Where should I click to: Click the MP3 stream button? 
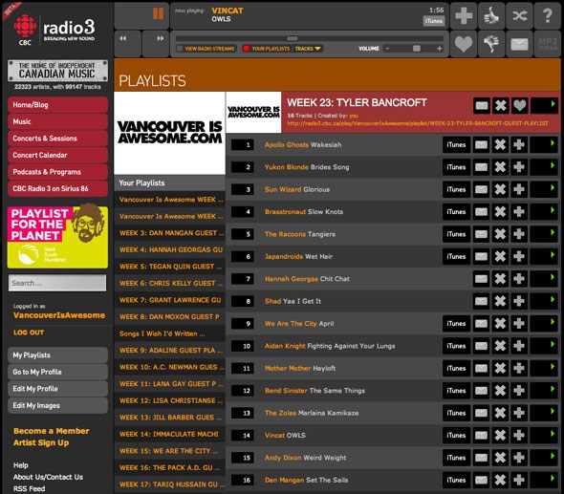click(548, 44)
